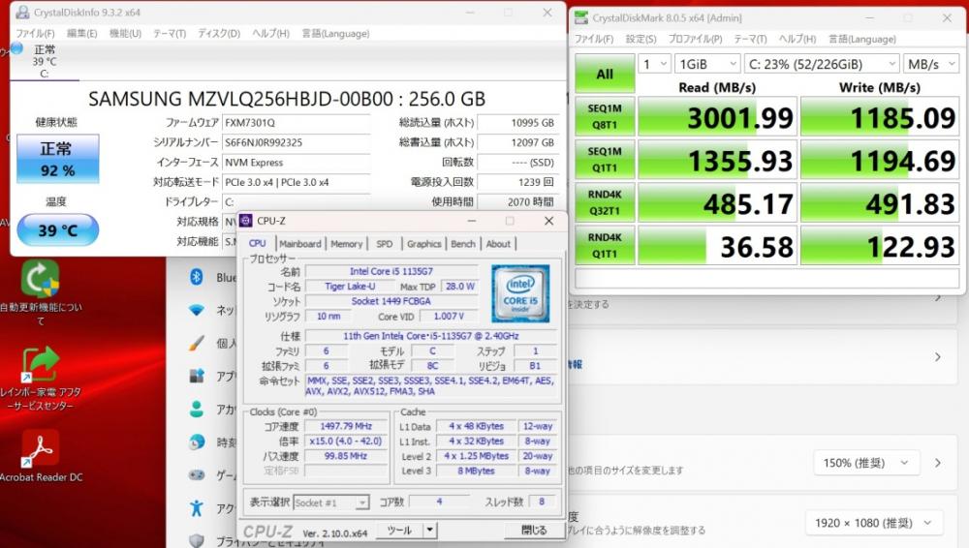The image size is (969, 548).
Task: Open the Socket #1 selection dropdown
Action: pos(331,502)
